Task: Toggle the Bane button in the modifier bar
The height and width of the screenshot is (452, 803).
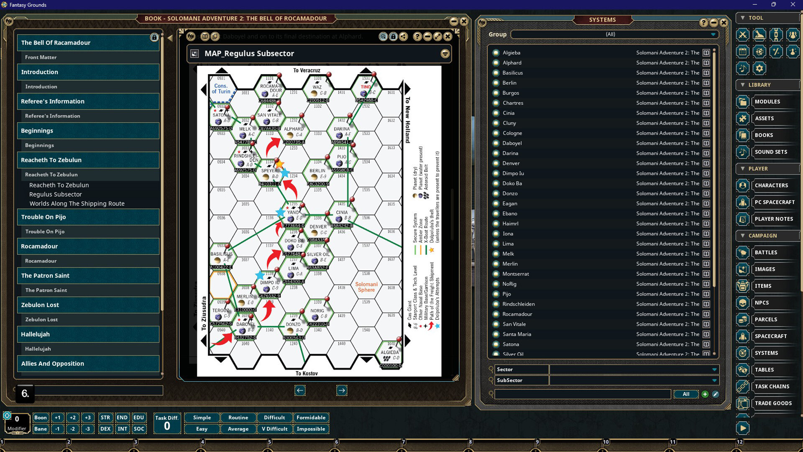Action: click(x=41, y=429)
